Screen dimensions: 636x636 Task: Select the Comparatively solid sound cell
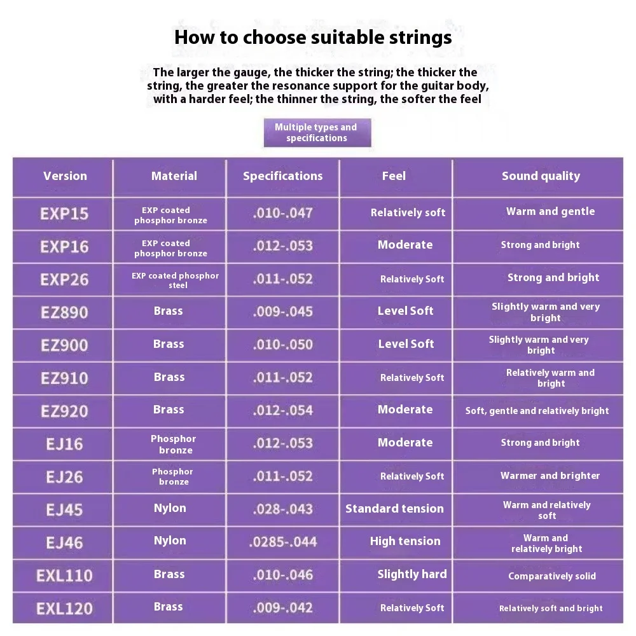pos(551,576)
